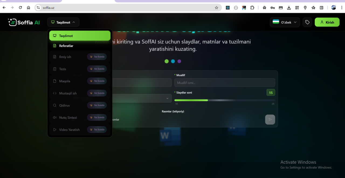Select the Video Yaratish play icon
This screenshot has width=345, height=178.
(x=54, y=129)
